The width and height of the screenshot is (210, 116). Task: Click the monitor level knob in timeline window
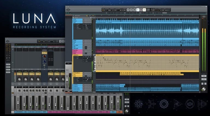[204, 89]
